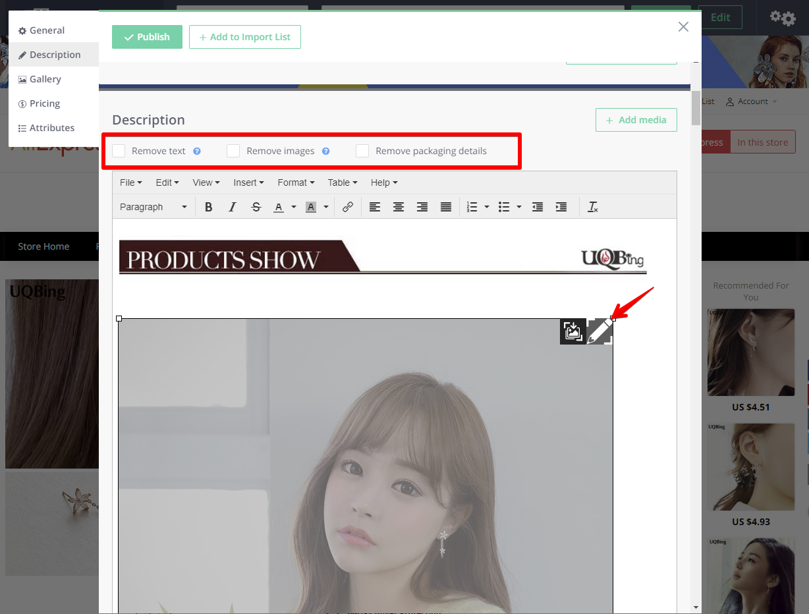Click the green Edit button at top
The image size is (809, 614).
(x=720, y=17)
